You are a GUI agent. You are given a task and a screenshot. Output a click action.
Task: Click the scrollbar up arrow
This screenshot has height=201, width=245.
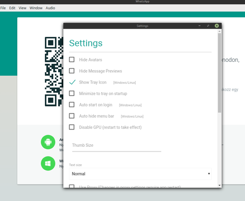219,31
